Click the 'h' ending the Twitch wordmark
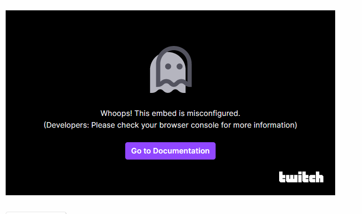The image size is (362, 214). 320,177
